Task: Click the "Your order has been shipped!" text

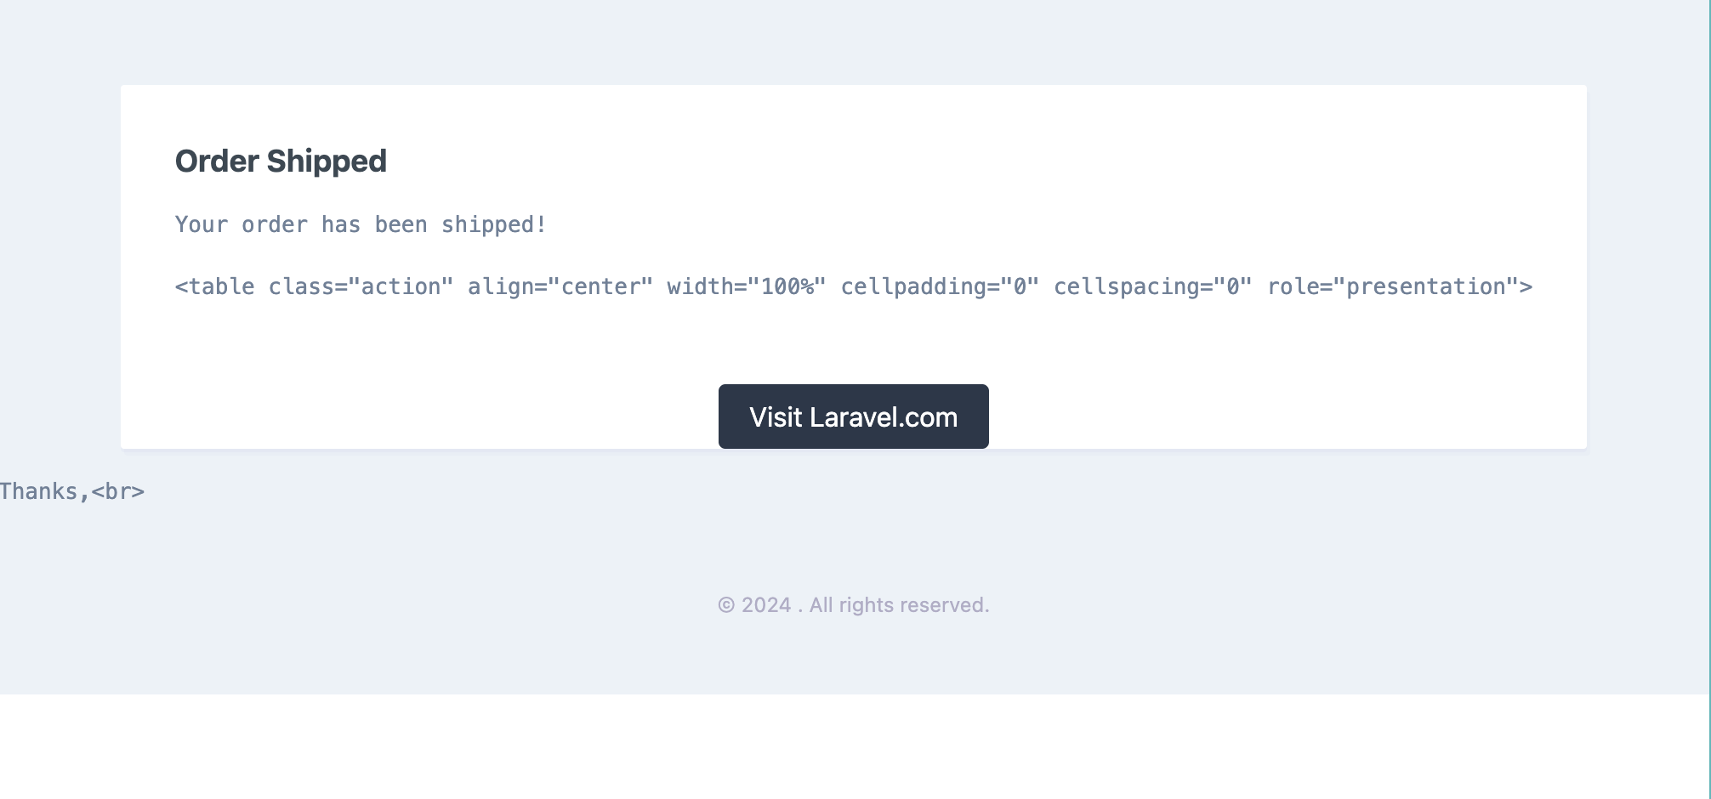Action: click(x=361, y=224)
